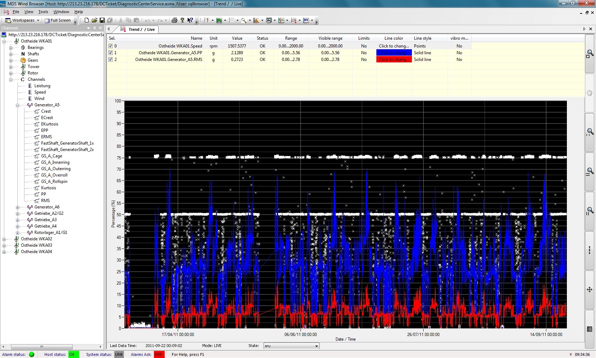
Task: Open the Workspaces button menu
Action: point(22,20)
